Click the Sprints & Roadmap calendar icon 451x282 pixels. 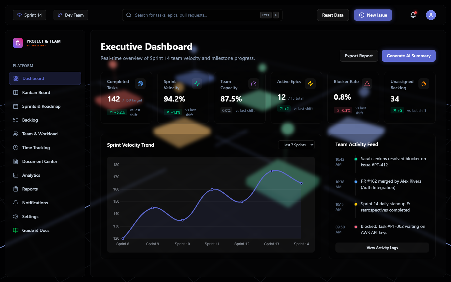(16, 106)
